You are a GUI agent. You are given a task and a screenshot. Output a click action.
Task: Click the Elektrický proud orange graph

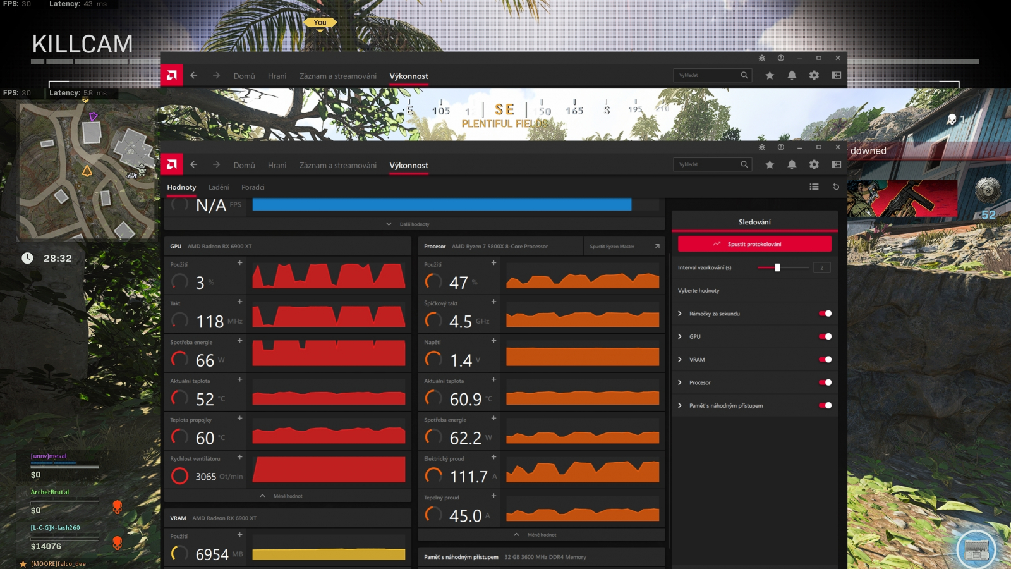pos(583,470)
